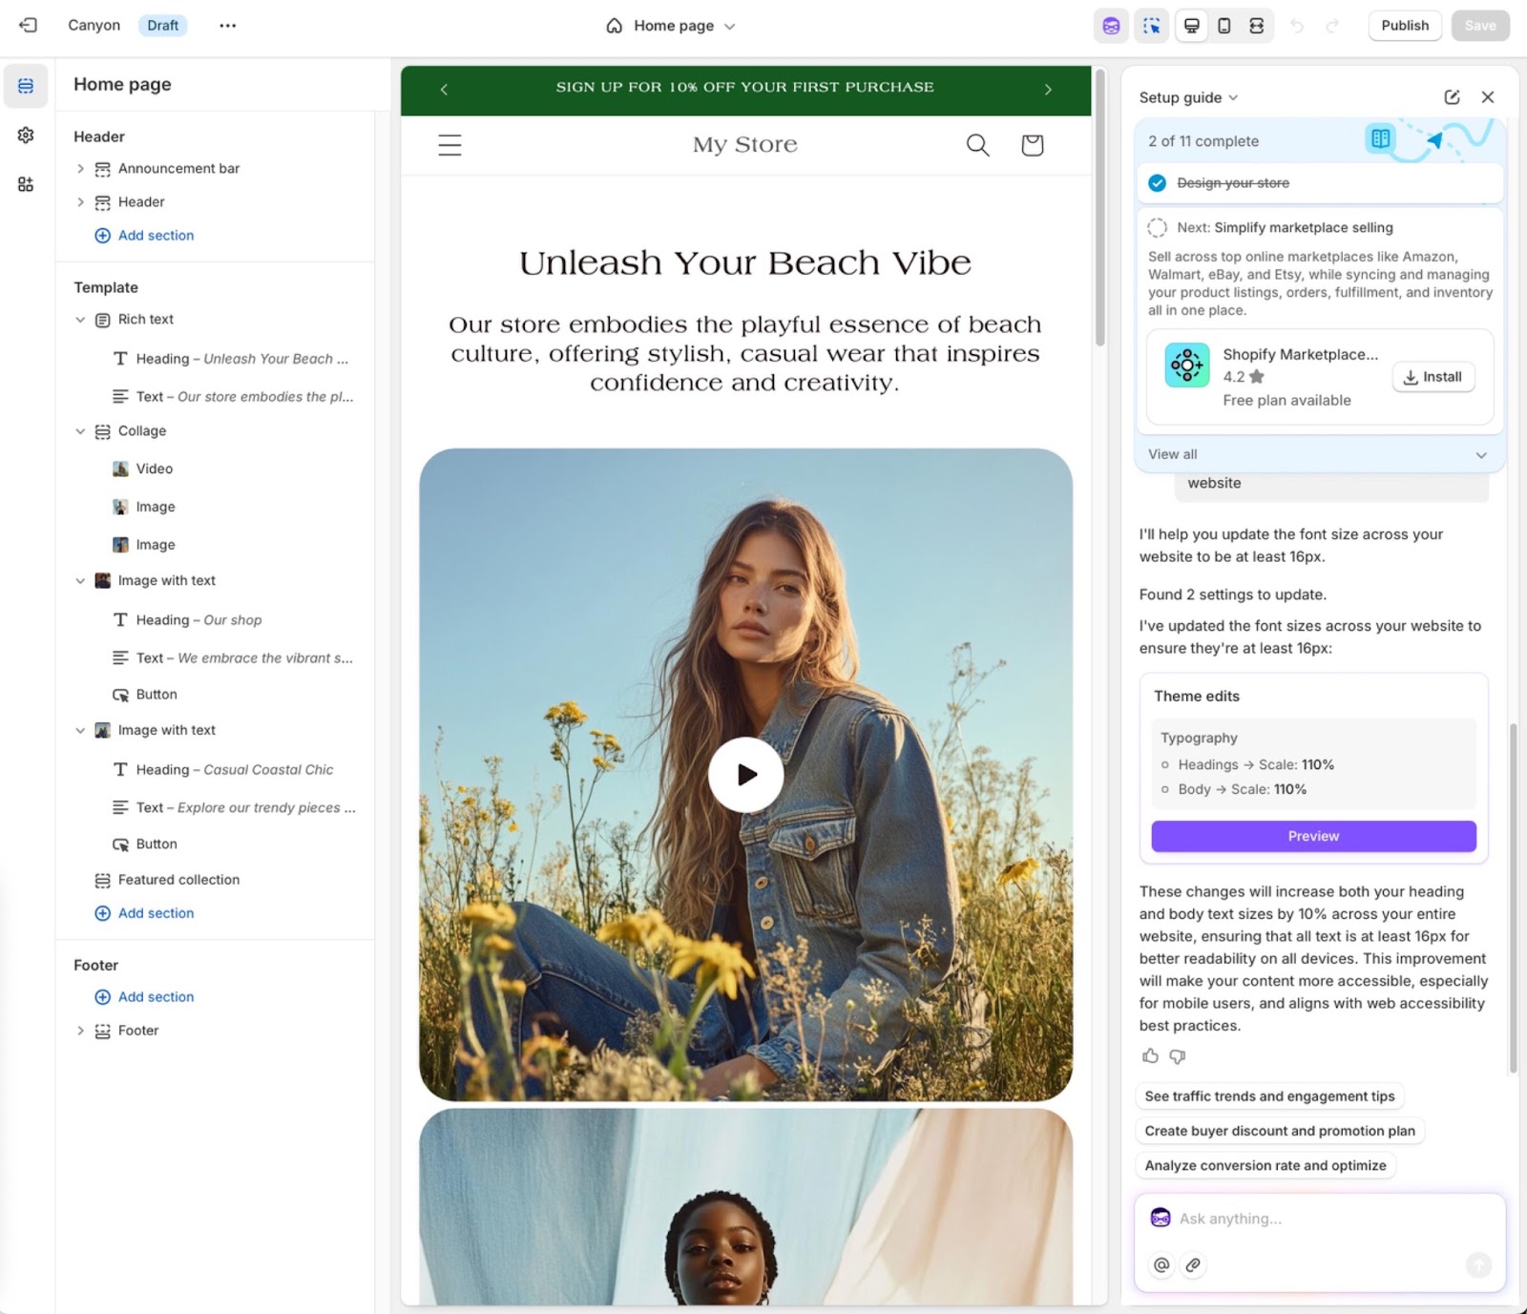Image resolution: width=1527 pixels, height=1314 pixels.
Task: Click the undo arrow icon
Action: (1296, 26)
